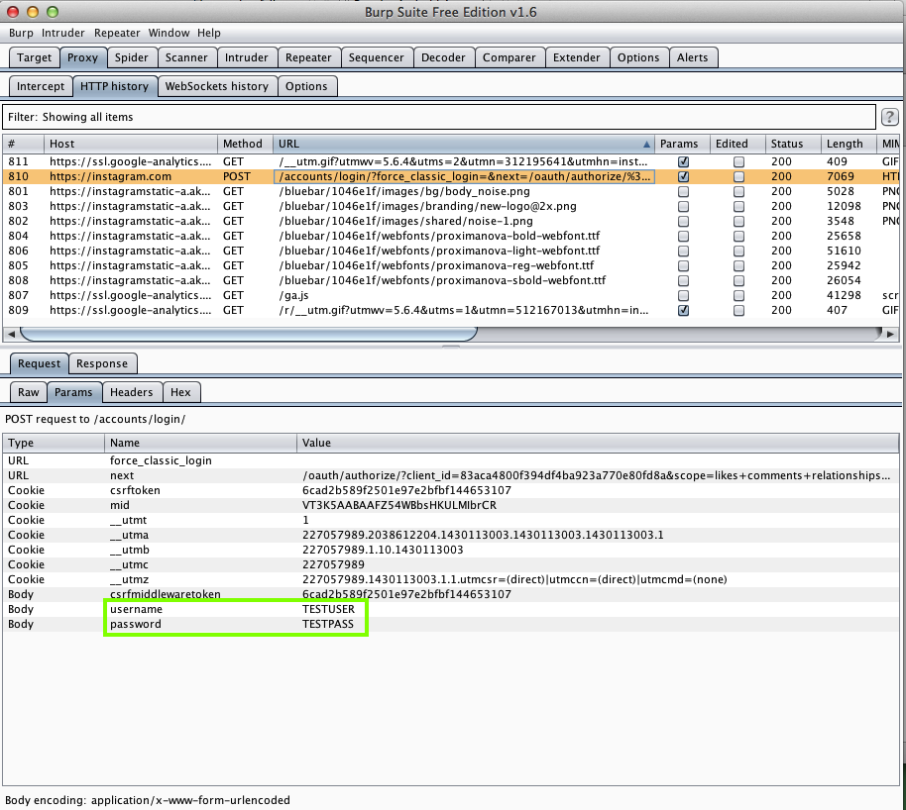906x810 pixels.
Task: Click the left scroll arrow of history table
Action: pos(11,335)
